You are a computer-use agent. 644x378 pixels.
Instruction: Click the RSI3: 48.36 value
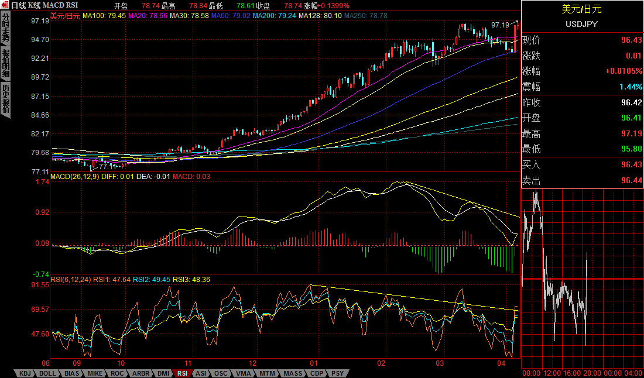point(191,280)
